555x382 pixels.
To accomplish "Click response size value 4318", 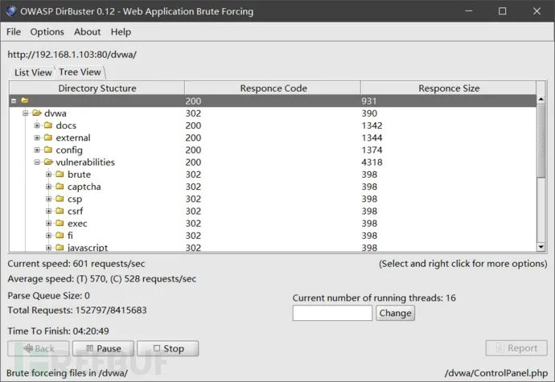I will tap(372, 162).
